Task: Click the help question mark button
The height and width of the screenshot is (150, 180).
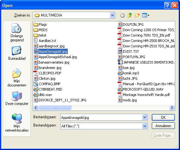Action: [x=167, y=5]
